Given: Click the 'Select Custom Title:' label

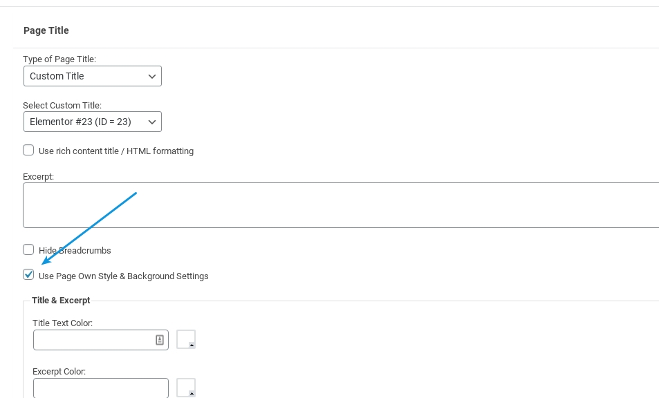Looking at the screenshot, I should pos(62,106).
